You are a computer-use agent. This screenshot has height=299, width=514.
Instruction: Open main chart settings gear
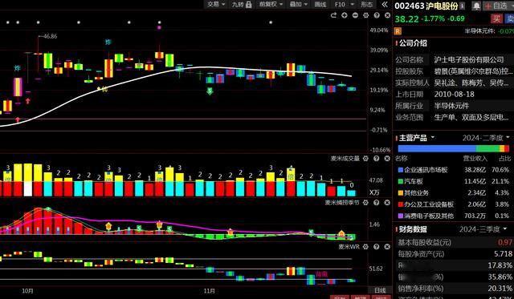coord(366,15)
